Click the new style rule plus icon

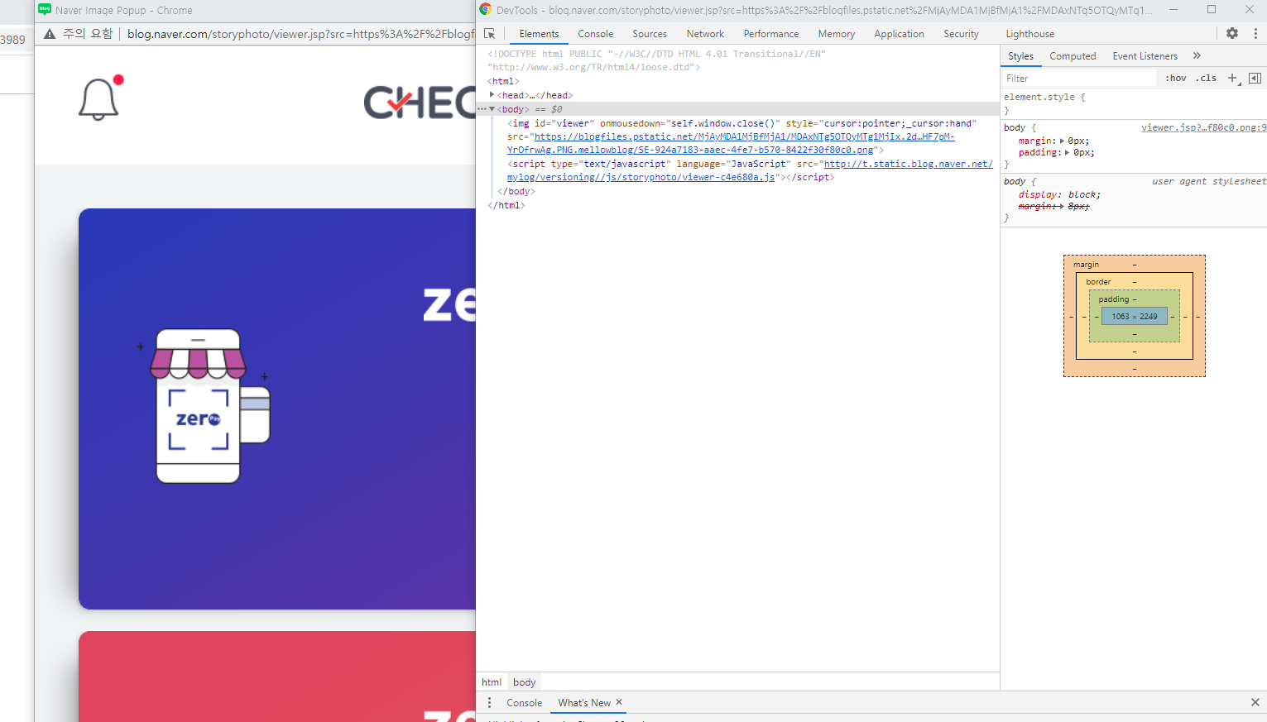(1233, 78)
